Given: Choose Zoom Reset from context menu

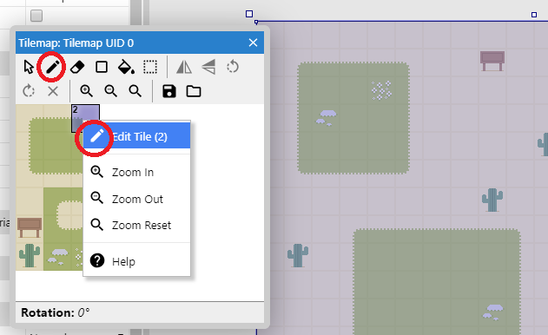Looking at the screenshot, I should click(136, 226).
